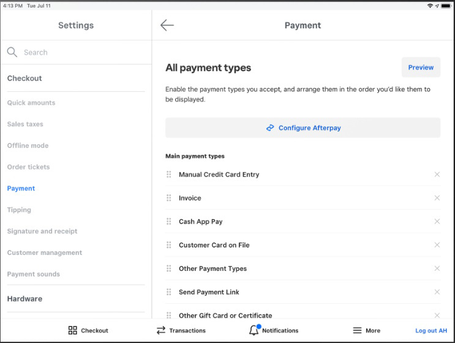Click the search magnifier icon
The height and width of the screenshot is (343, 455).
coord(12,52)
